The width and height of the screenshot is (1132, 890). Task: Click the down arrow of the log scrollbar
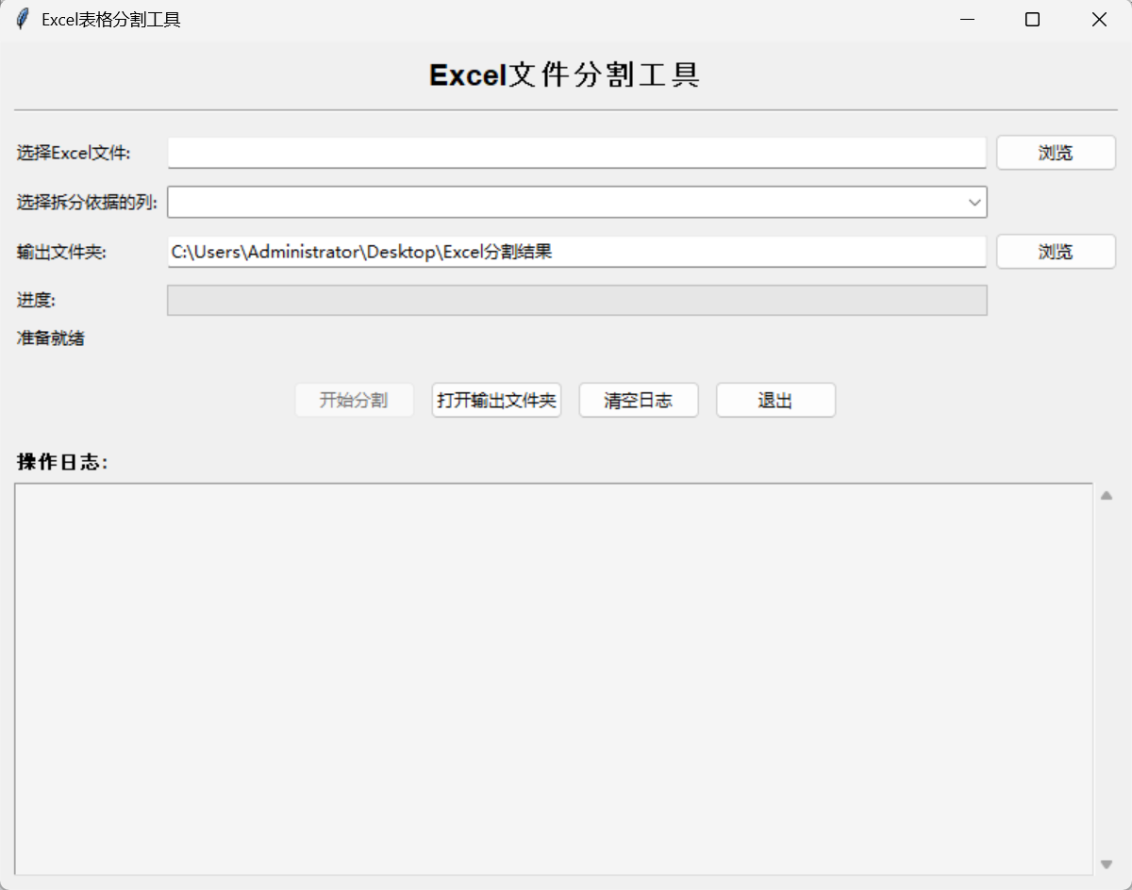pyautogui.click(x=1107, y=863)
